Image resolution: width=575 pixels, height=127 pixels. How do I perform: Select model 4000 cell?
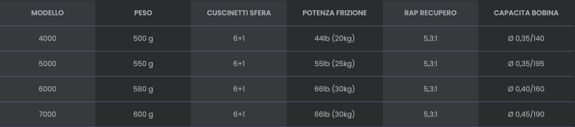(x=47, y=38)
